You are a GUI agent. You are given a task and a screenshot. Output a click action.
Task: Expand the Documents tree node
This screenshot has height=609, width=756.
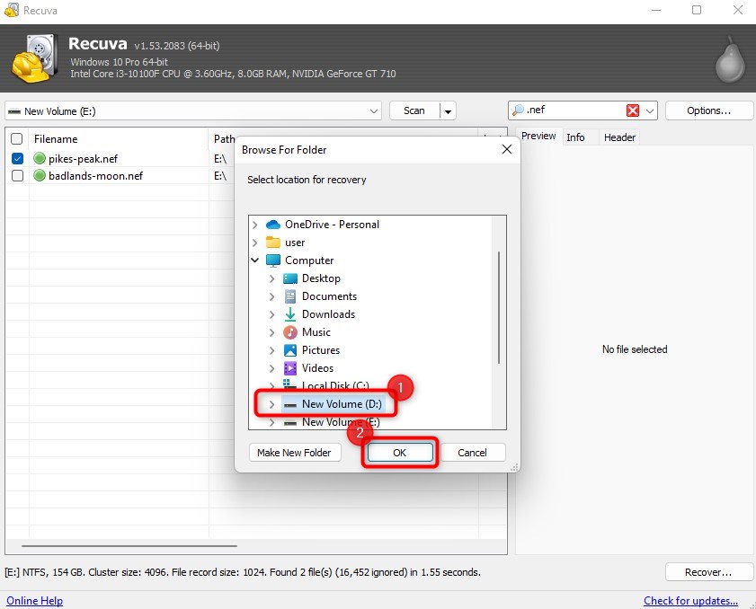pyautogui.click(x=272, y=296)
